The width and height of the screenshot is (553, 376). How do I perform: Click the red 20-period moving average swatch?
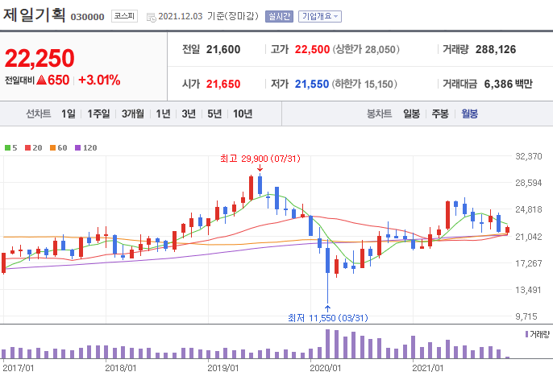[x=28, y=147]
